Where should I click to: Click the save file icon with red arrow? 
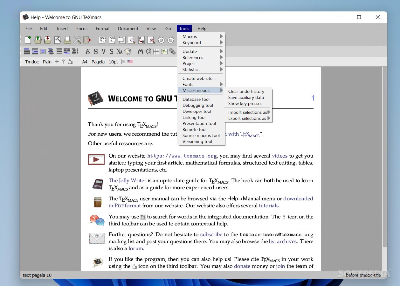tap(48, 40)
